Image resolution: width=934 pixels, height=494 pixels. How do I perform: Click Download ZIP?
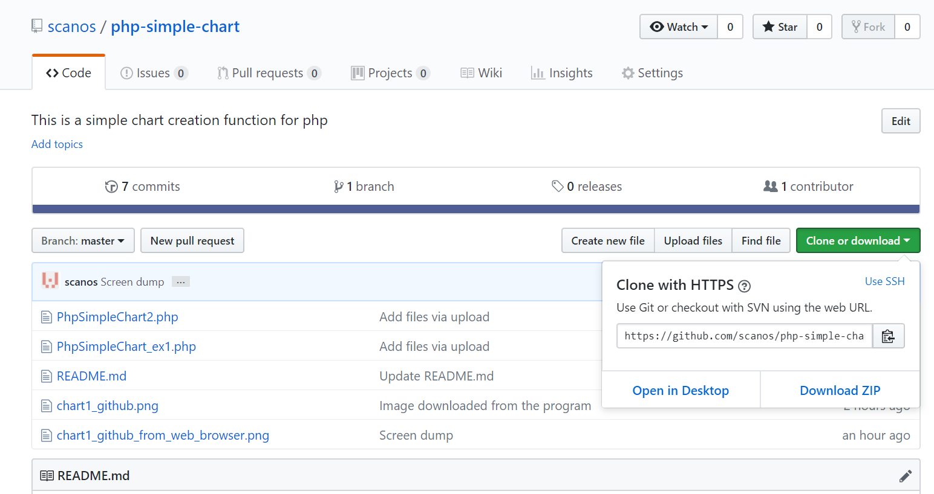point(840,390)
